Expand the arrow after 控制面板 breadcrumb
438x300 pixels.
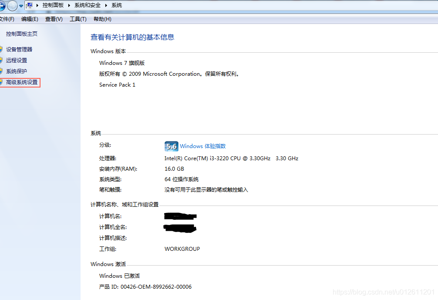tap(69, 5)
